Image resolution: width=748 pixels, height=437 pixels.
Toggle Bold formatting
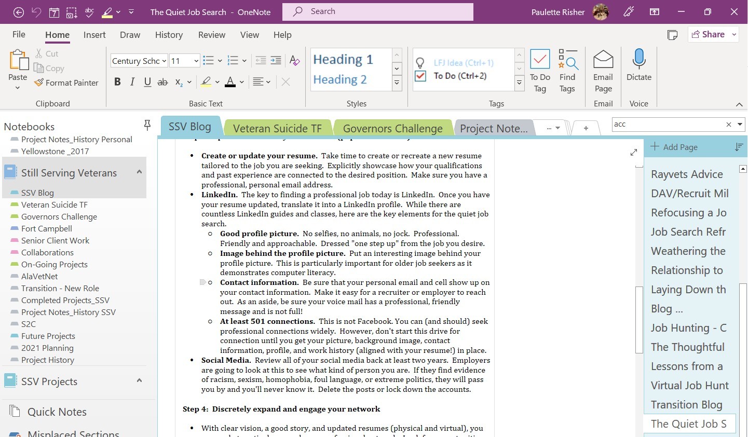pos(117,82)
